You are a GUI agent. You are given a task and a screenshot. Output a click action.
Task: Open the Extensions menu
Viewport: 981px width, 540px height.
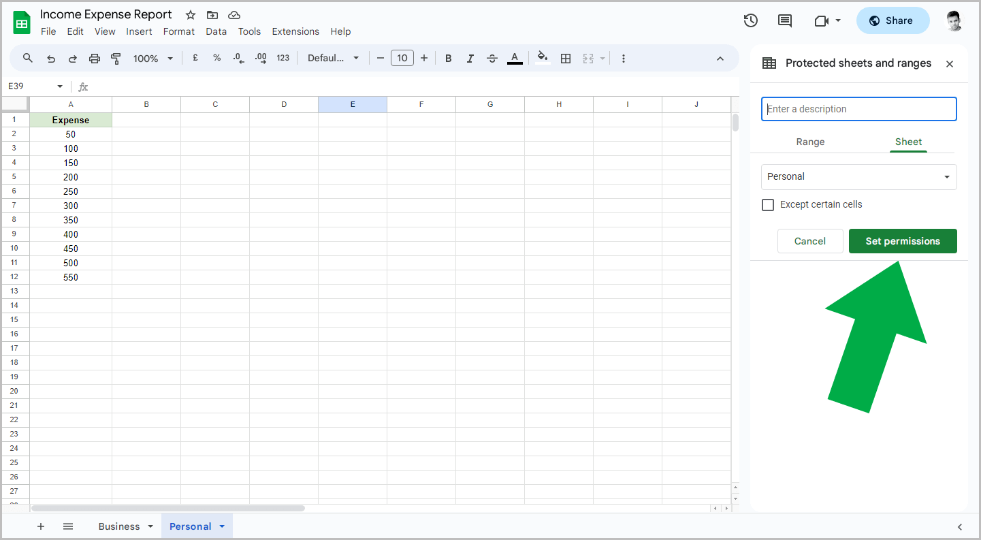[x=295, y=31]
